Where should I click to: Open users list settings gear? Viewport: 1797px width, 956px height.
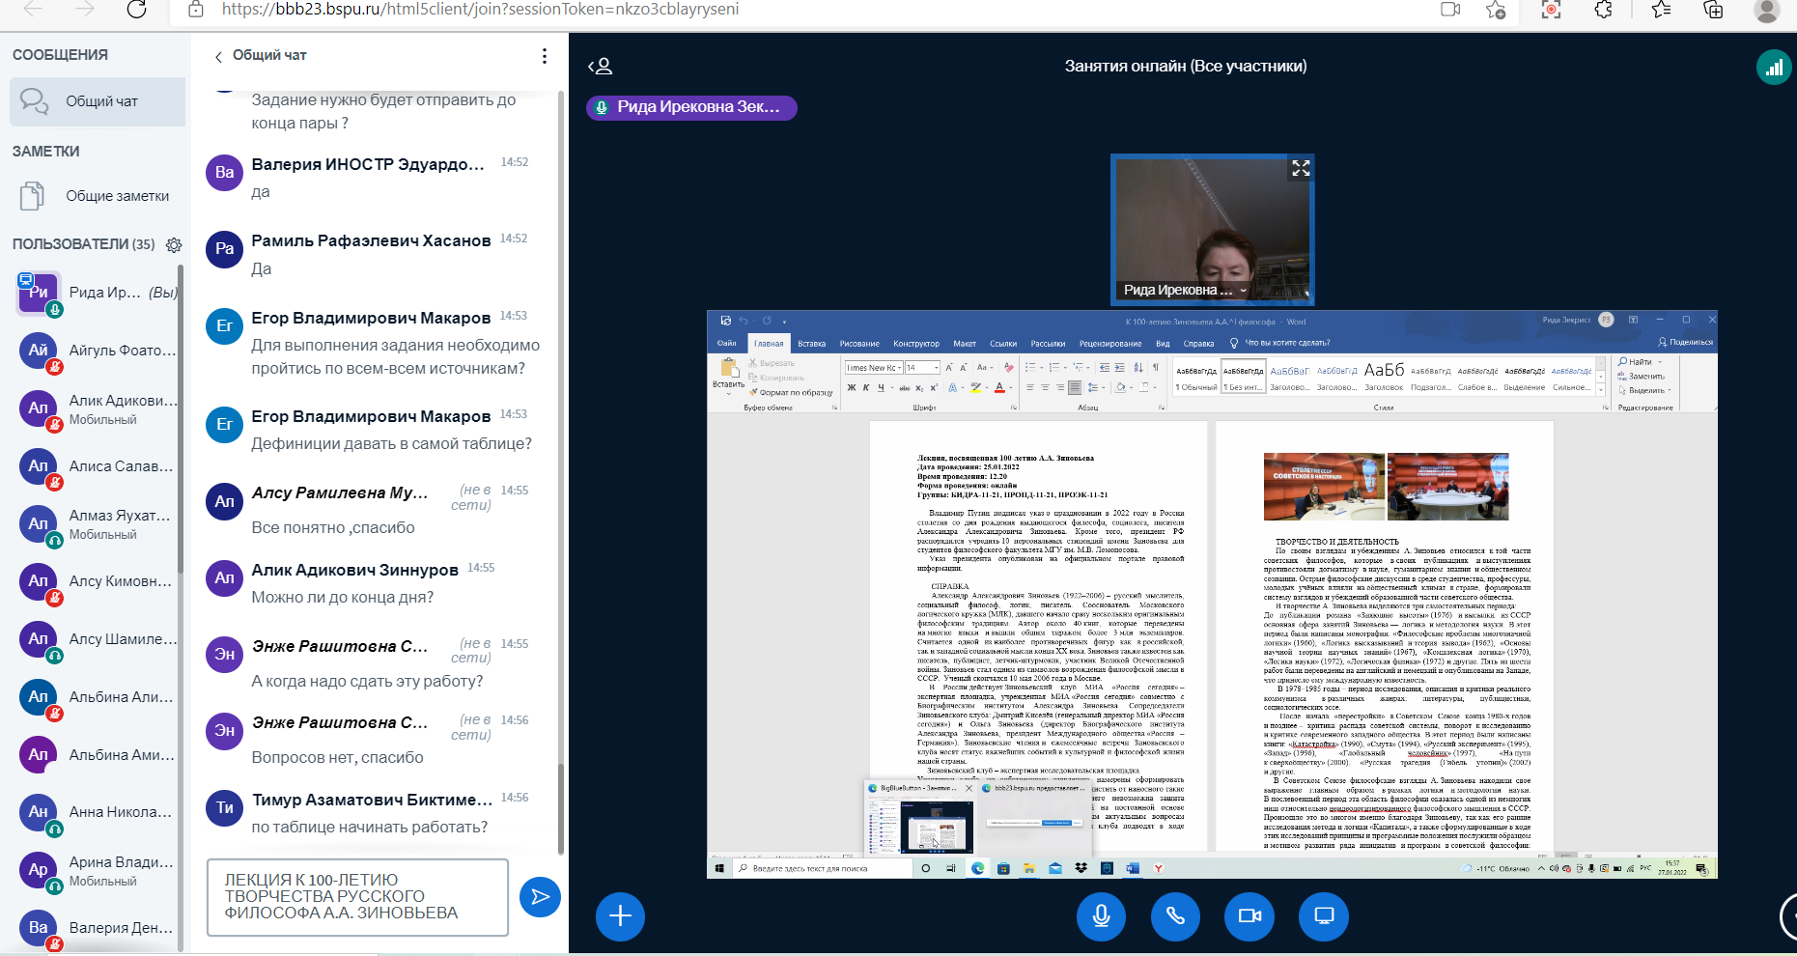click(x=174, y=245)
